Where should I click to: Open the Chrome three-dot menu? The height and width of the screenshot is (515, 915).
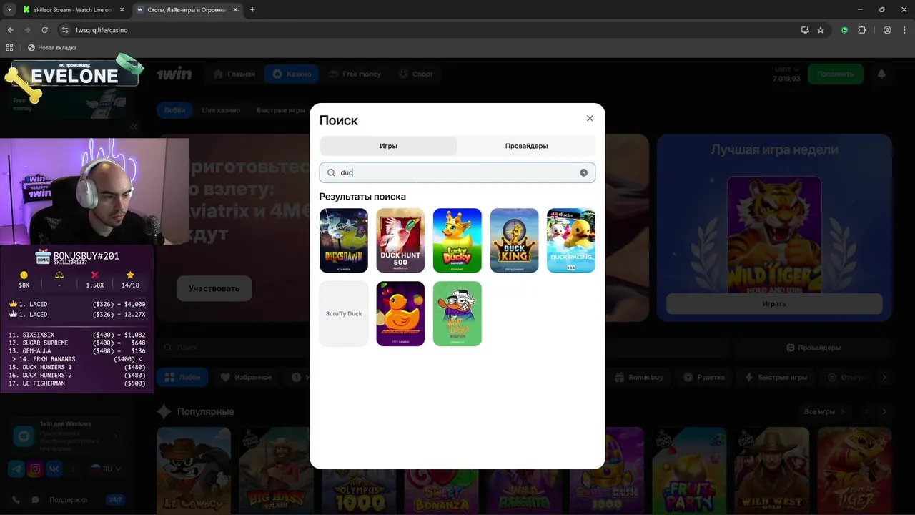pos(904,30)
